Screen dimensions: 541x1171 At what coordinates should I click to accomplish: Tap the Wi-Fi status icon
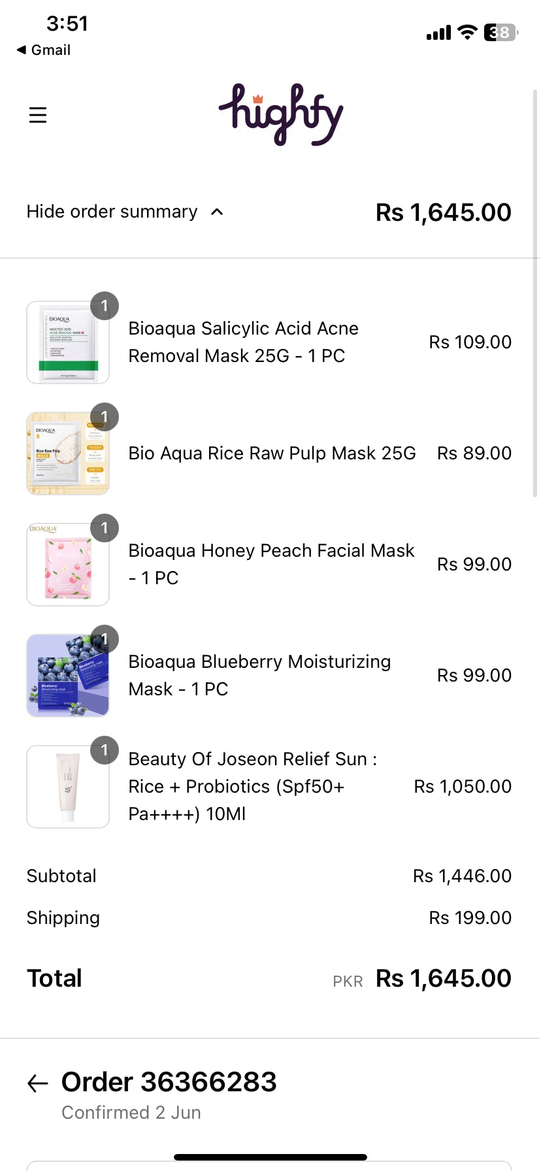pyautogui.click(x=467, y=32)
